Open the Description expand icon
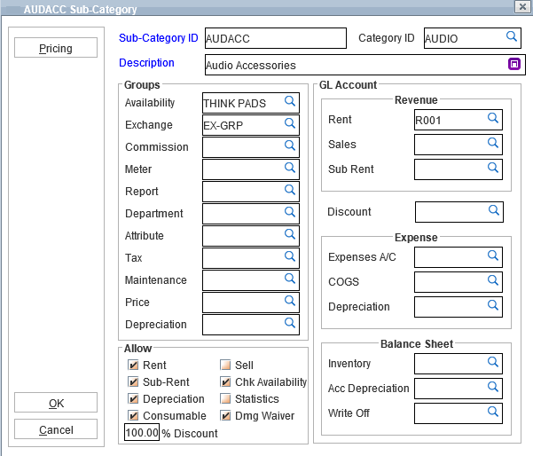This screenshot has height=456, width=533. pos(513,64)
